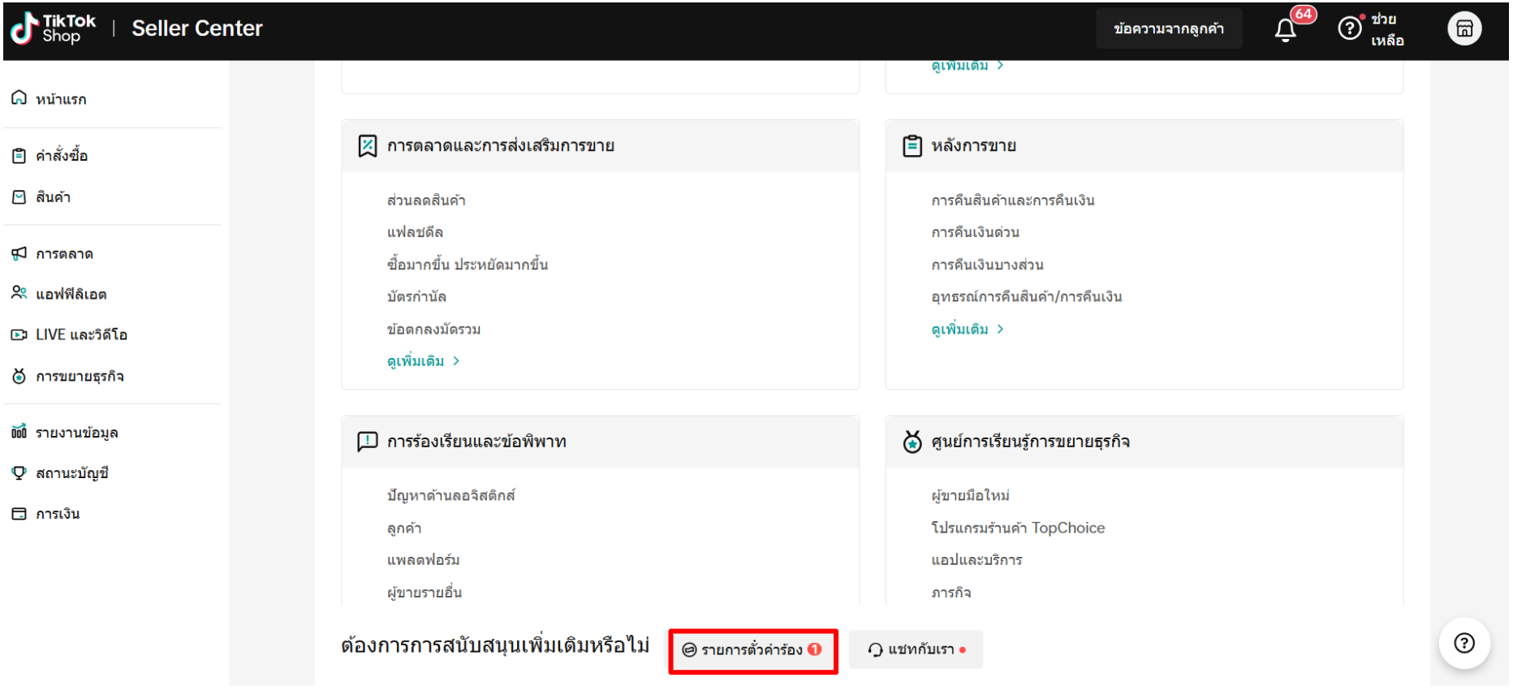Open LIVE และวิดีโอ sidebar menu
1513x690 pixels.
81,335
